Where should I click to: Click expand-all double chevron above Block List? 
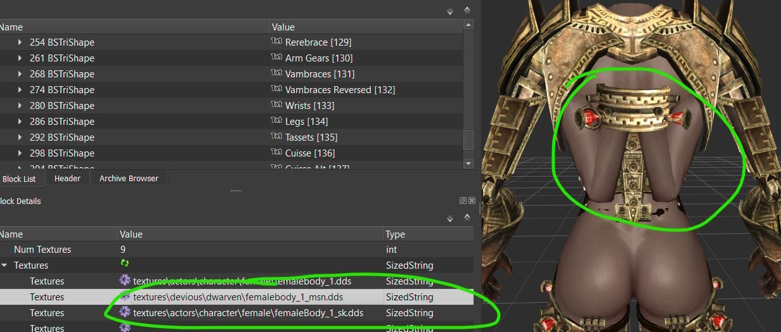[450, 11]
